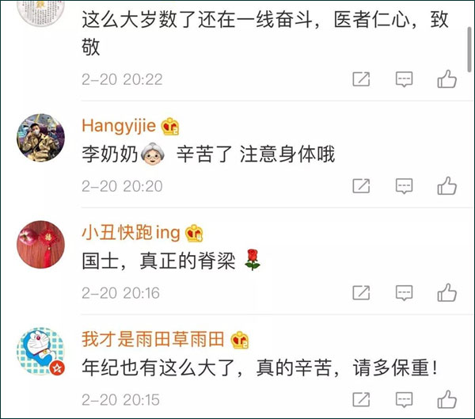Viewport: 475px width, 419px height.
Task: Click the comment list scrollbar handle
Action: click(x=469, y=49)
